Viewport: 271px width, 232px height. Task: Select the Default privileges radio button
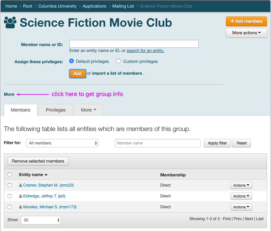coord(71,61)
